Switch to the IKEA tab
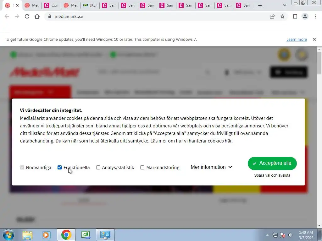 tap(90, 5)
